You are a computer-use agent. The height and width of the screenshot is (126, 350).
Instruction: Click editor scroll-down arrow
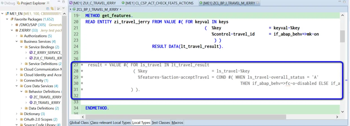click(x=342, y=112)
